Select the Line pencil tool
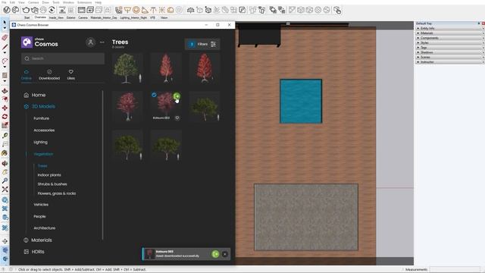 tap(5, 47)
